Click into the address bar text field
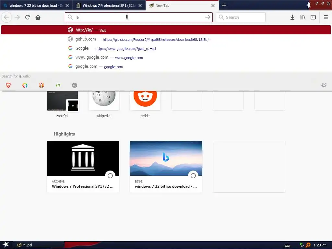Image resolution: width=332 pixels, height=249 pixels. (x=139, y=17)
